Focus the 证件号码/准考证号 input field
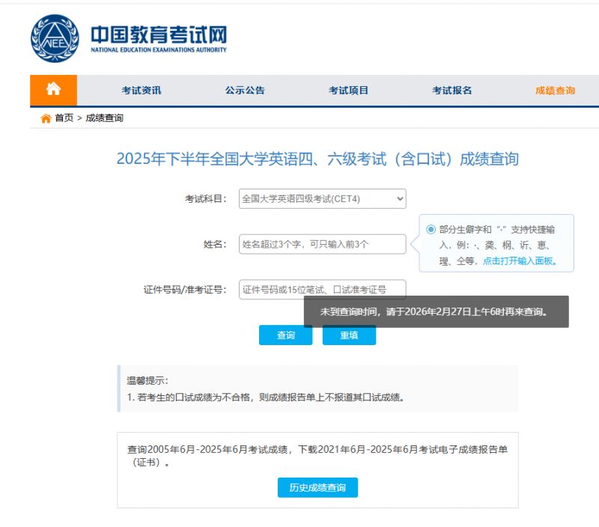 (323, 290)
